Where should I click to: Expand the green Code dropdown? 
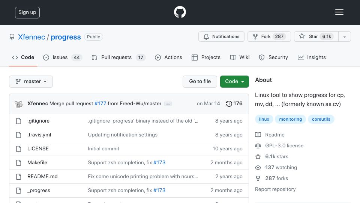234,82
